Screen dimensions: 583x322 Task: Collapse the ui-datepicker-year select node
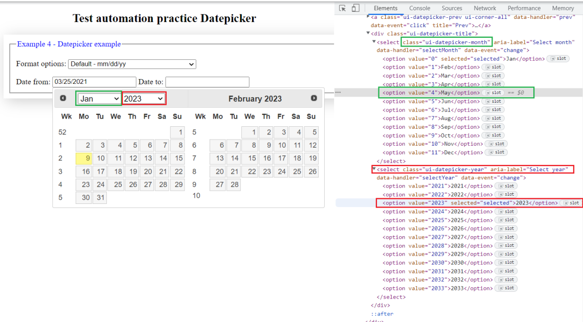pyautogui.click(x=374, y=169)
